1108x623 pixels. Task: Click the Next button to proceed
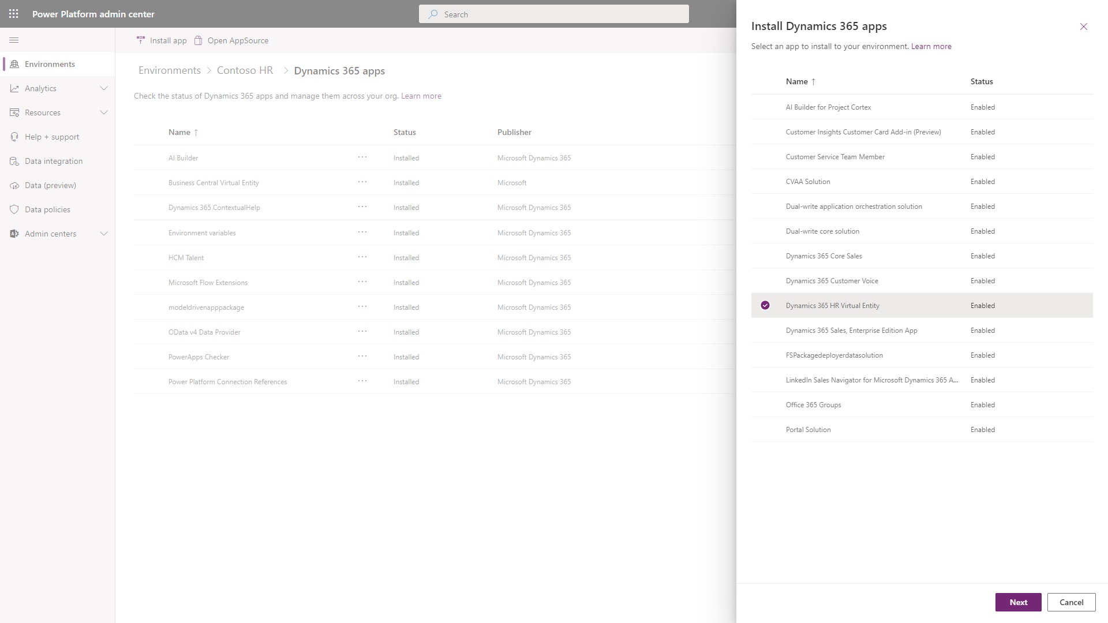1017,602
